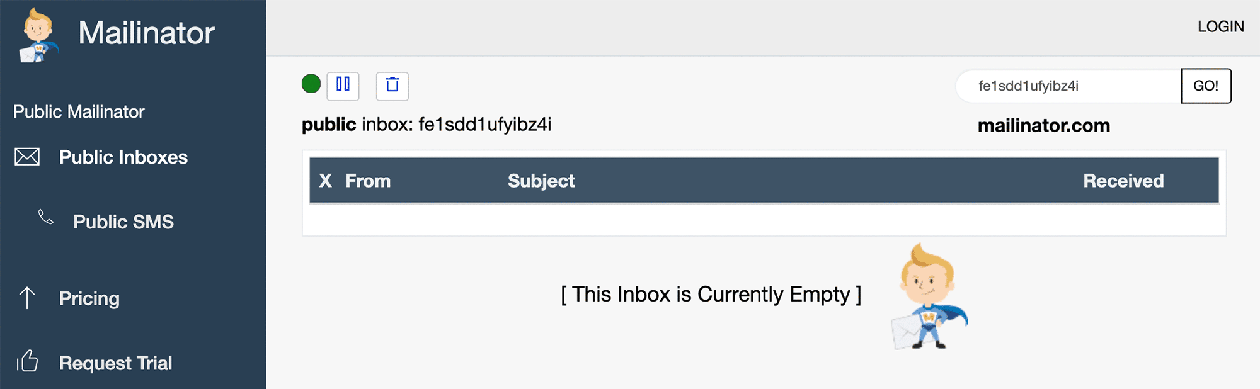
Task: Open the Public Inboxes section
Action: tap(123, 157)
